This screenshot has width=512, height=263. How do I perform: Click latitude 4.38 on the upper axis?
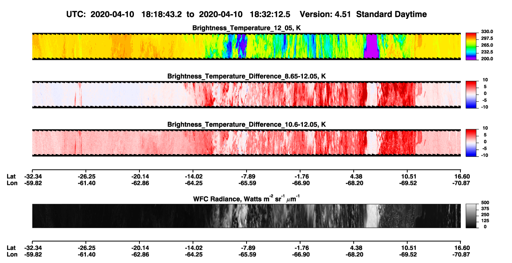356,177
